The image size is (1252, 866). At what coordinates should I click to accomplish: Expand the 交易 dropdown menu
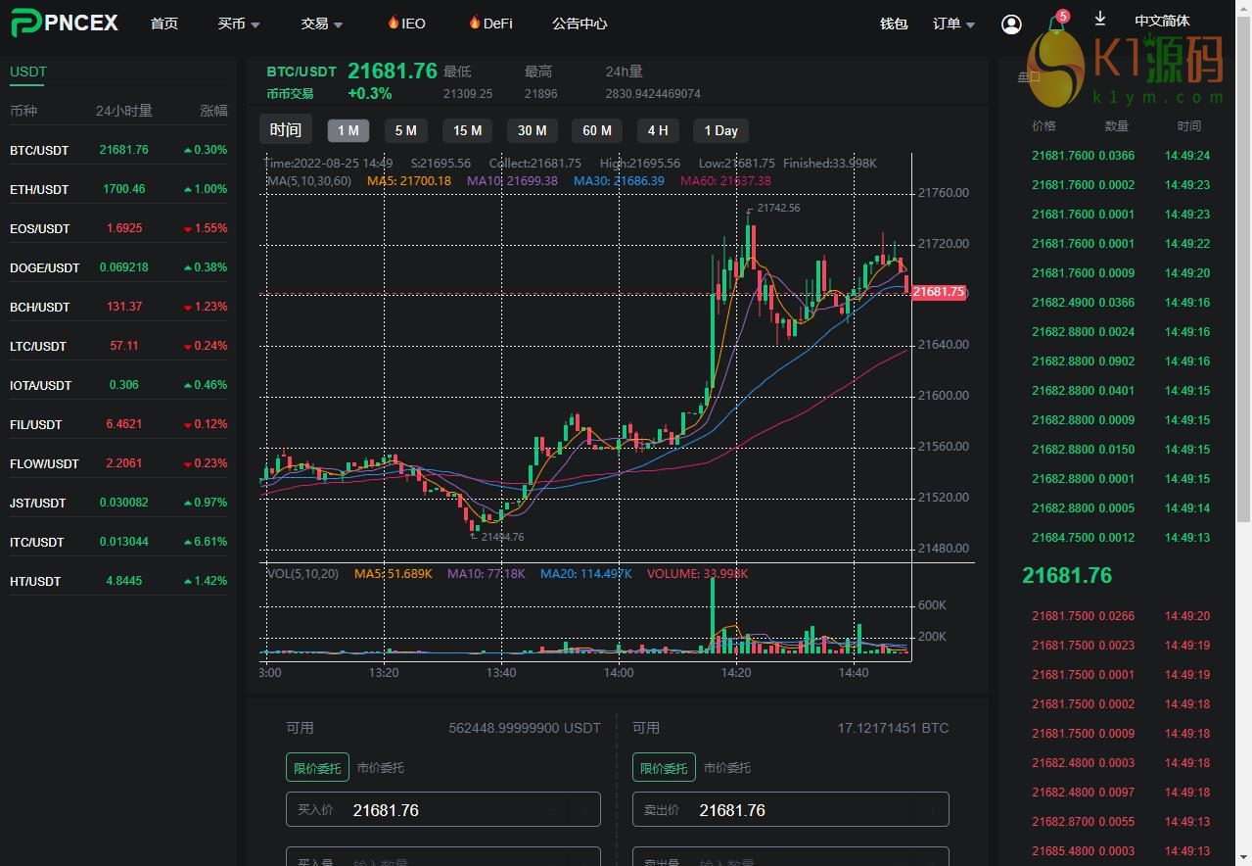(322, 24)
